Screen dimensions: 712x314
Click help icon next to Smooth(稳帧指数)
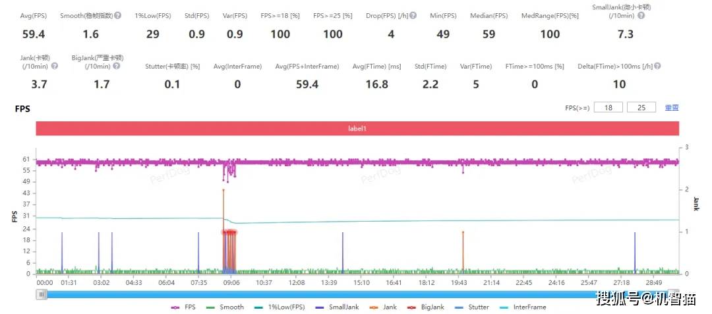pos(117,15)
